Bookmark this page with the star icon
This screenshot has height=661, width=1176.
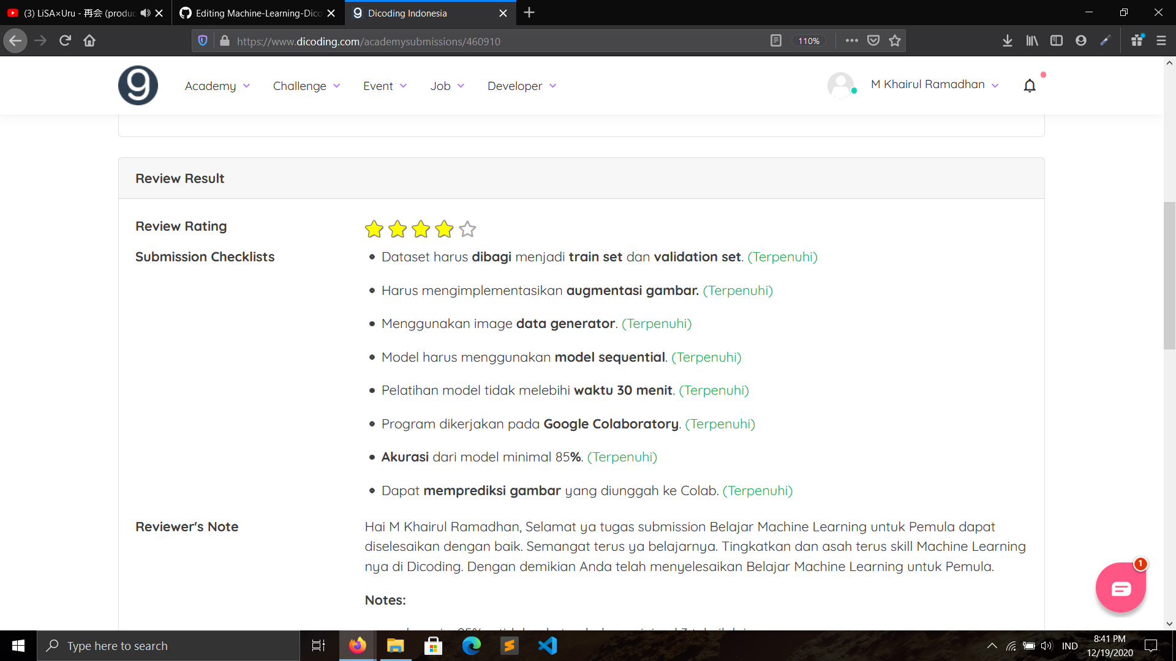(895, 41)
